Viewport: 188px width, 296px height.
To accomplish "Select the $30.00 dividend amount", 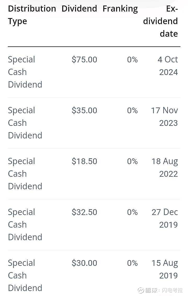I will click(x=84, y=263).
